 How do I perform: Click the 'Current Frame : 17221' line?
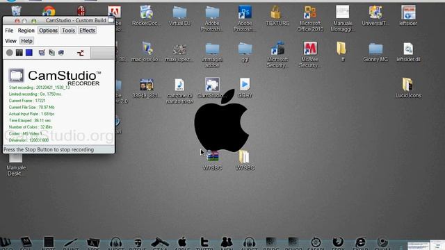(x=27, y=101)
